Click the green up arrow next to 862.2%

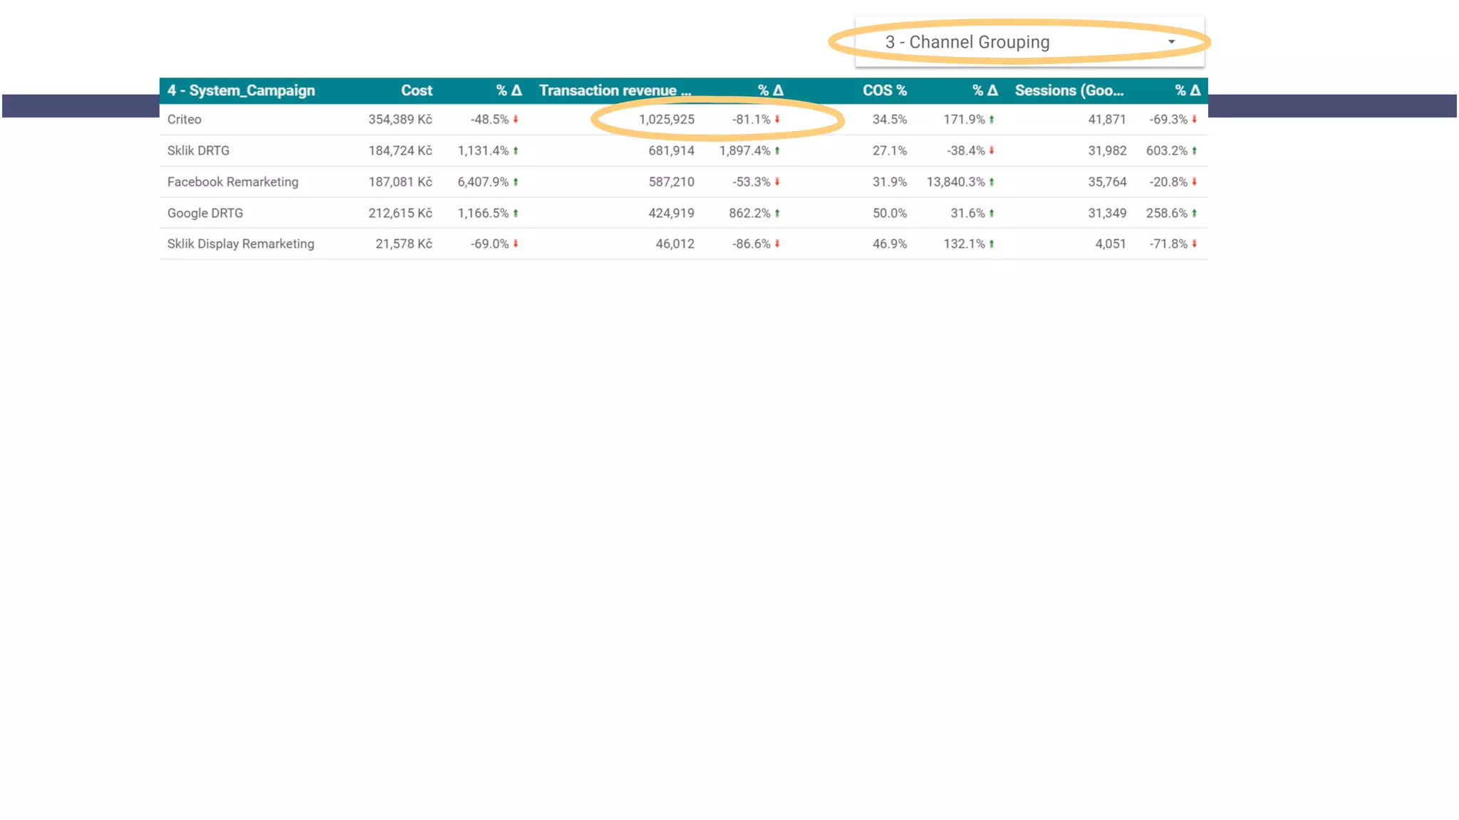(777, 214)
